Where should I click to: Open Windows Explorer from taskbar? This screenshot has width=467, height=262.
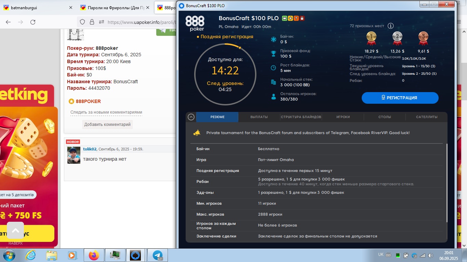tap(52, 255)
